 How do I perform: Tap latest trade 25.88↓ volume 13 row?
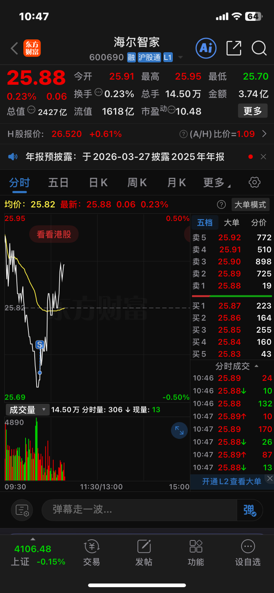pyautogui.click(x=232, y=468)
